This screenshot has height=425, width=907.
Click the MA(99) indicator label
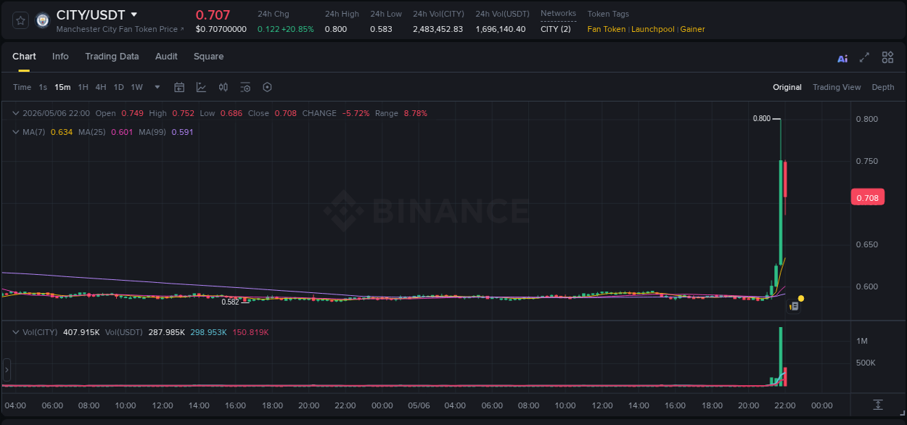152,132
